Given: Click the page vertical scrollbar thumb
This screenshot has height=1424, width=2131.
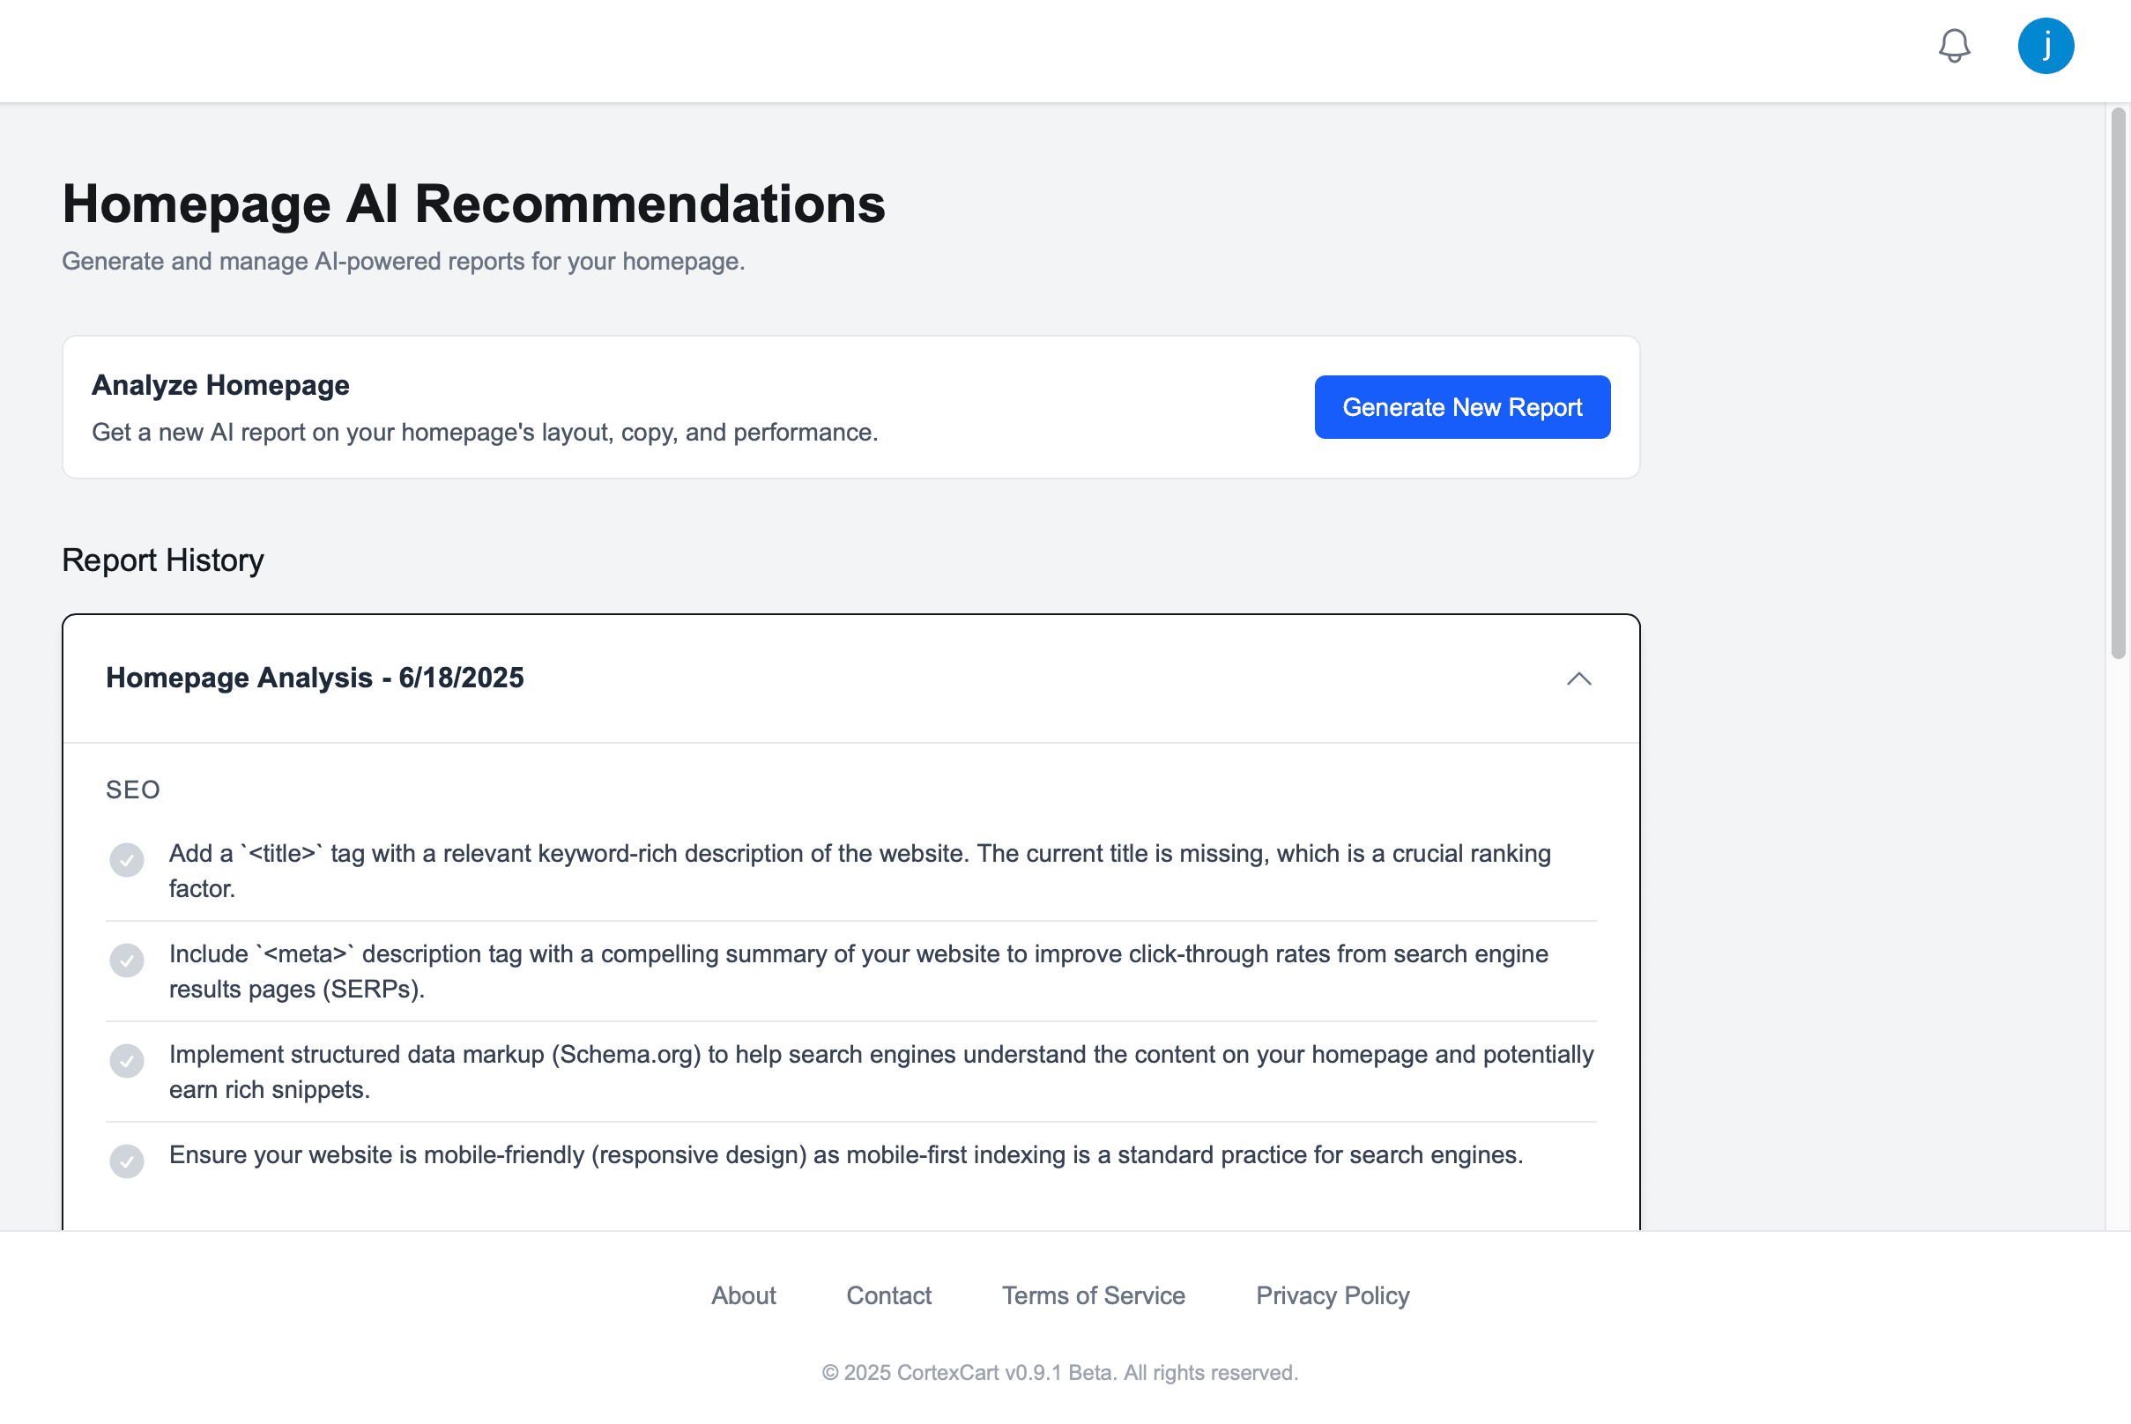Looking at the screenshot, I should pyautogui.click(x=2118, y=382).
